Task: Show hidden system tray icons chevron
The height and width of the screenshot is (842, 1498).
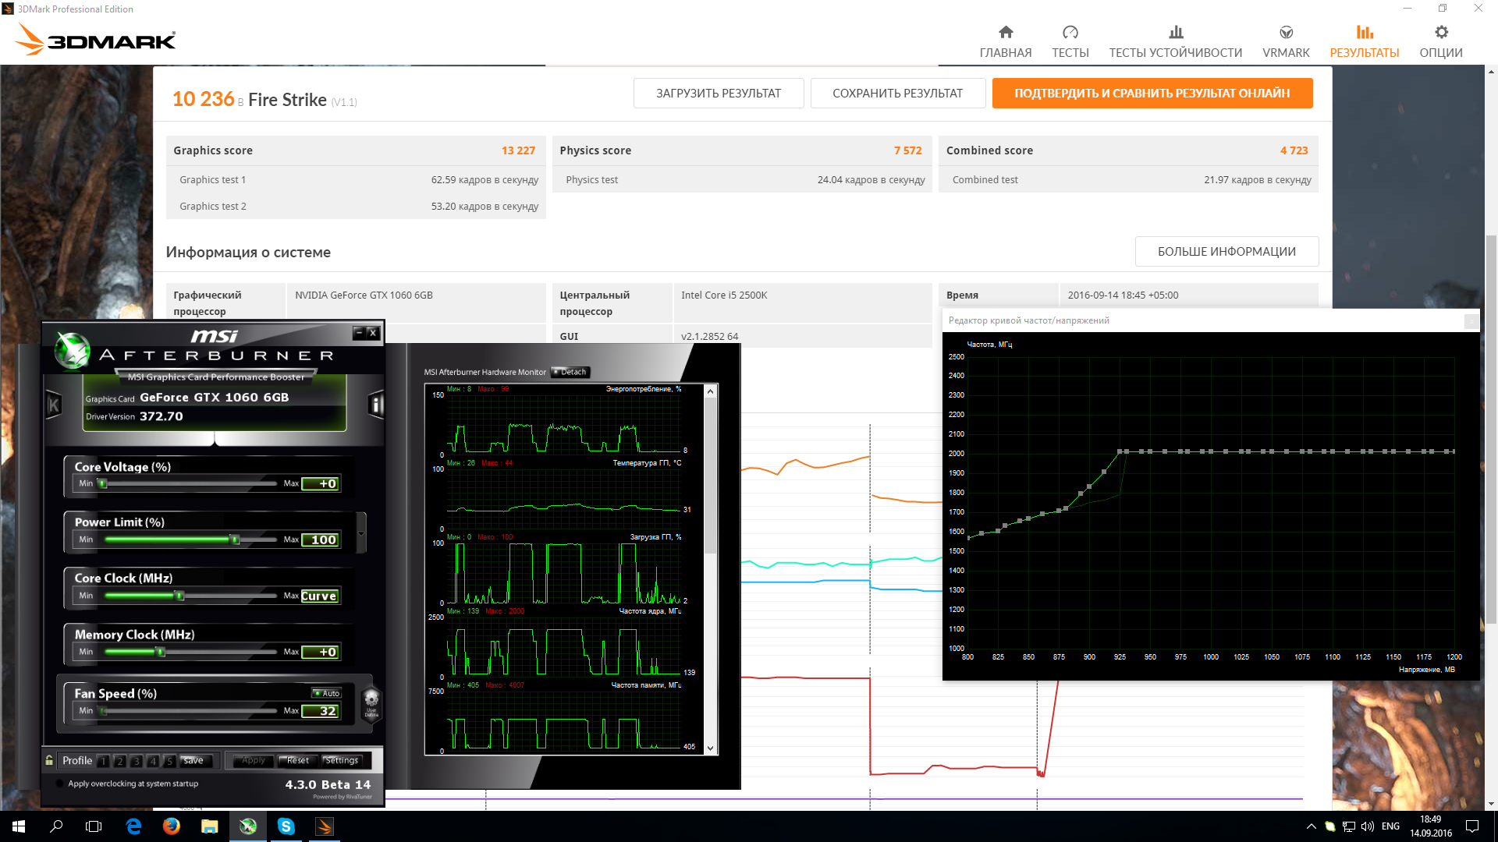Action: tap(1311, 826)
